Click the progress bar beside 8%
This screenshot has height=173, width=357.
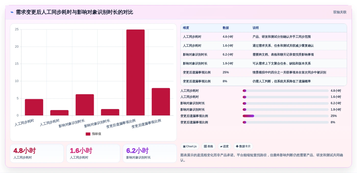point(286,122)
